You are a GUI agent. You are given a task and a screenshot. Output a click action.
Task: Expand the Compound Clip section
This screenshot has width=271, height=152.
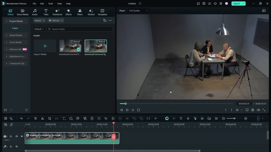point(16,64)
